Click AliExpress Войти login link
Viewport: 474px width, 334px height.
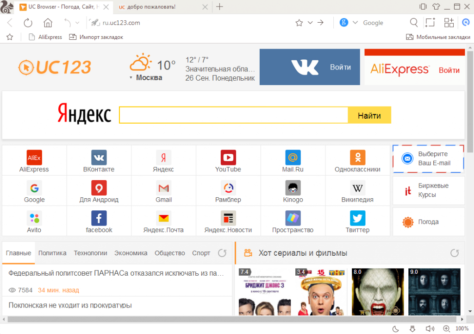pos(449,70)
